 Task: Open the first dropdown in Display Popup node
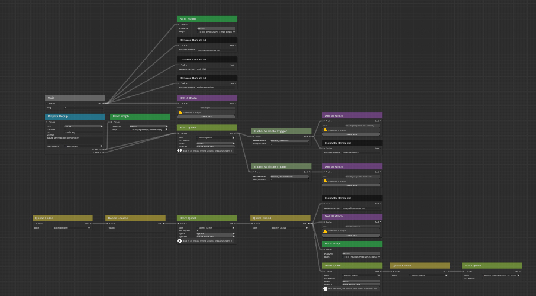click(83, 126)
